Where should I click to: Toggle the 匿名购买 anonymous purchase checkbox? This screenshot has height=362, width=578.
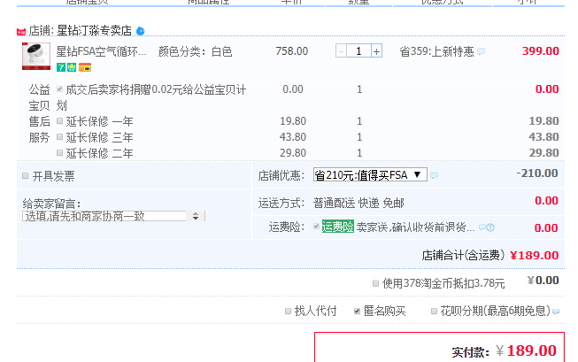click(357, 312)
